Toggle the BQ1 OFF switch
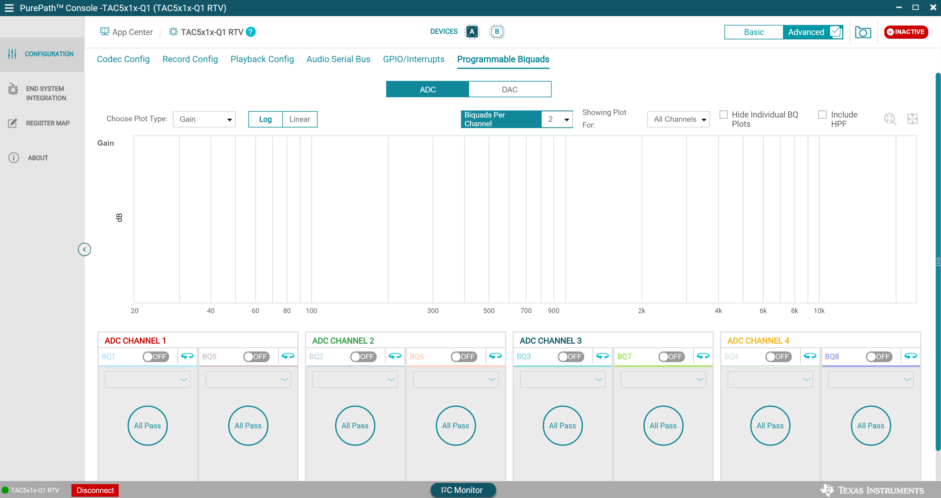 pos(156,357)
